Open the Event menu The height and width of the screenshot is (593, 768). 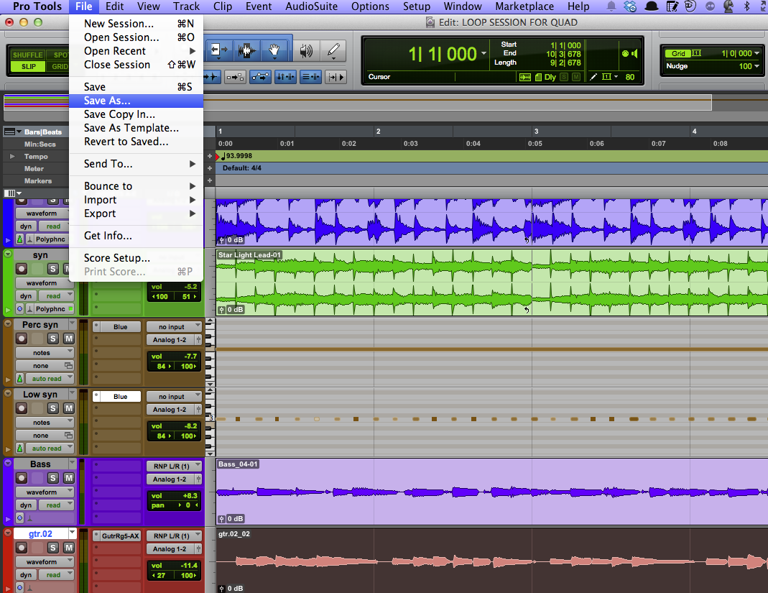tap(259, 6)
